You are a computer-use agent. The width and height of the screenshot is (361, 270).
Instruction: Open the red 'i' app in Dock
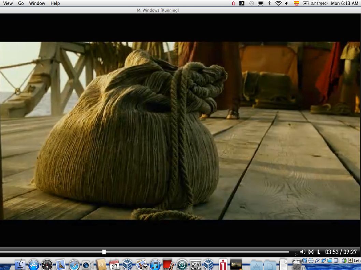pyautogui.click(x=223, y=265)
